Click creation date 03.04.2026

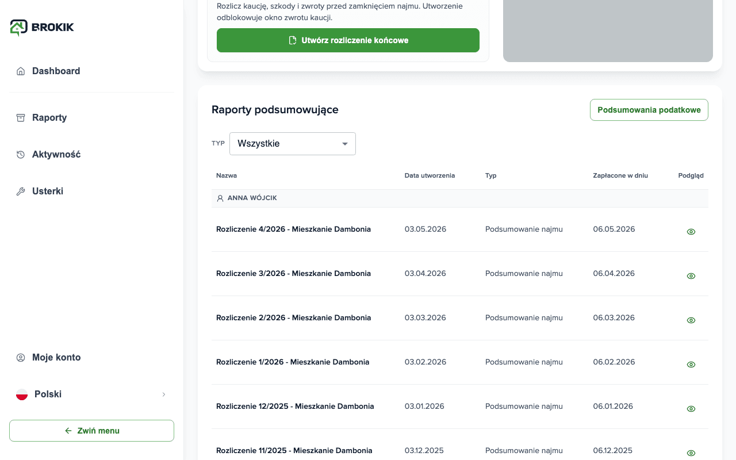point(425,274)
